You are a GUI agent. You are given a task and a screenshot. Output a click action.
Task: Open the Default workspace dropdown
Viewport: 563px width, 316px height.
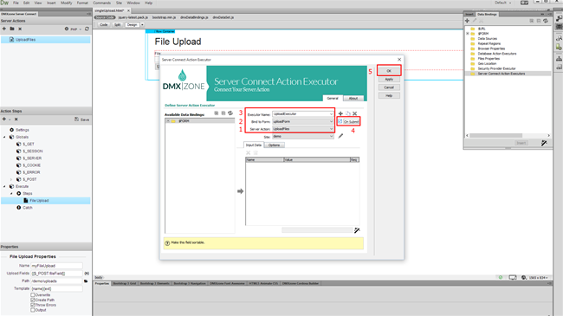point(502,3)
